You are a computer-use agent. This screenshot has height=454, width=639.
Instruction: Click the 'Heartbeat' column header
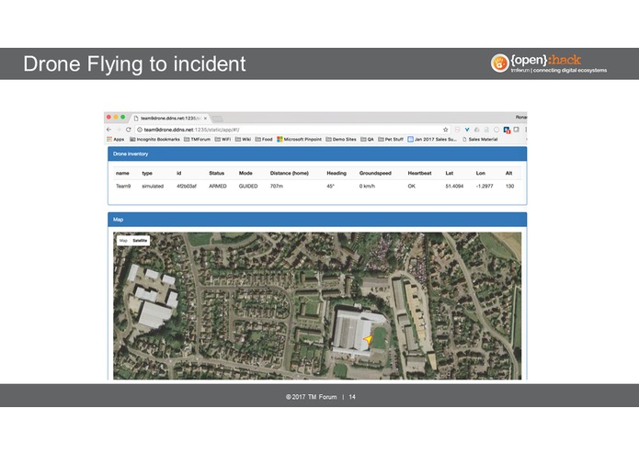(420, 173)
